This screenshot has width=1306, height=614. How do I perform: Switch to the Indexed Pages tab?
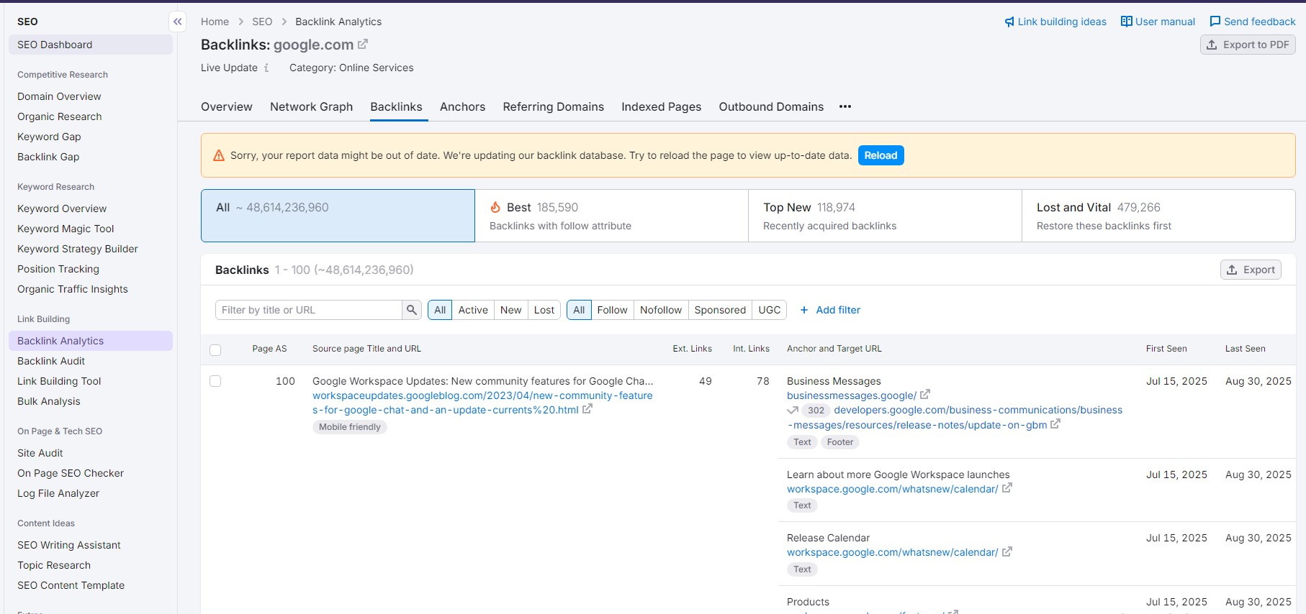[661, 106]
